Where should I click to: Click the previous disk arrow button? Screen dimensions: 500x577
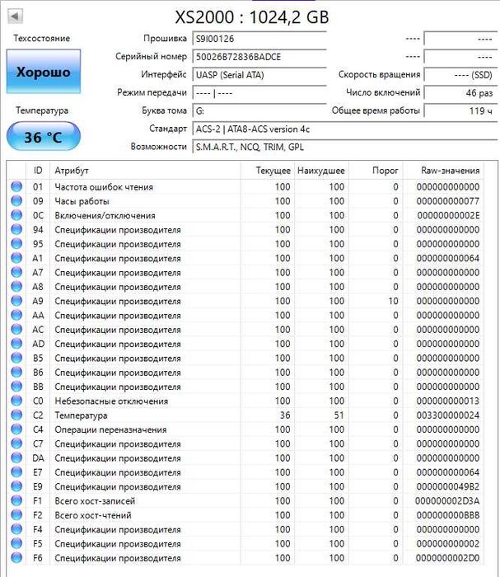pyautogui.click(x=15, y=16)
